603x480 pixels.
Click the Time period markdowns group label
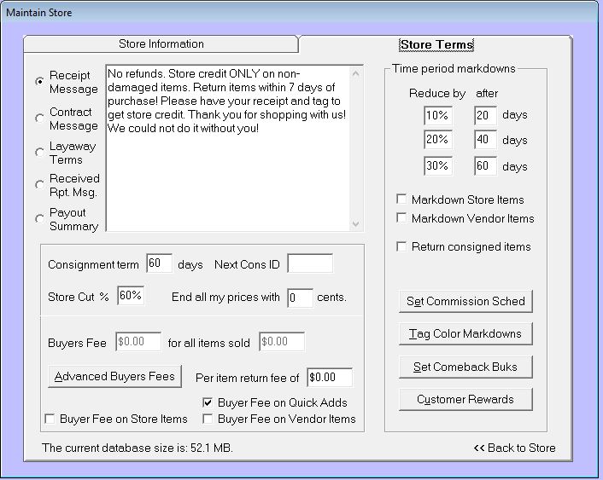tap(454, 69)
